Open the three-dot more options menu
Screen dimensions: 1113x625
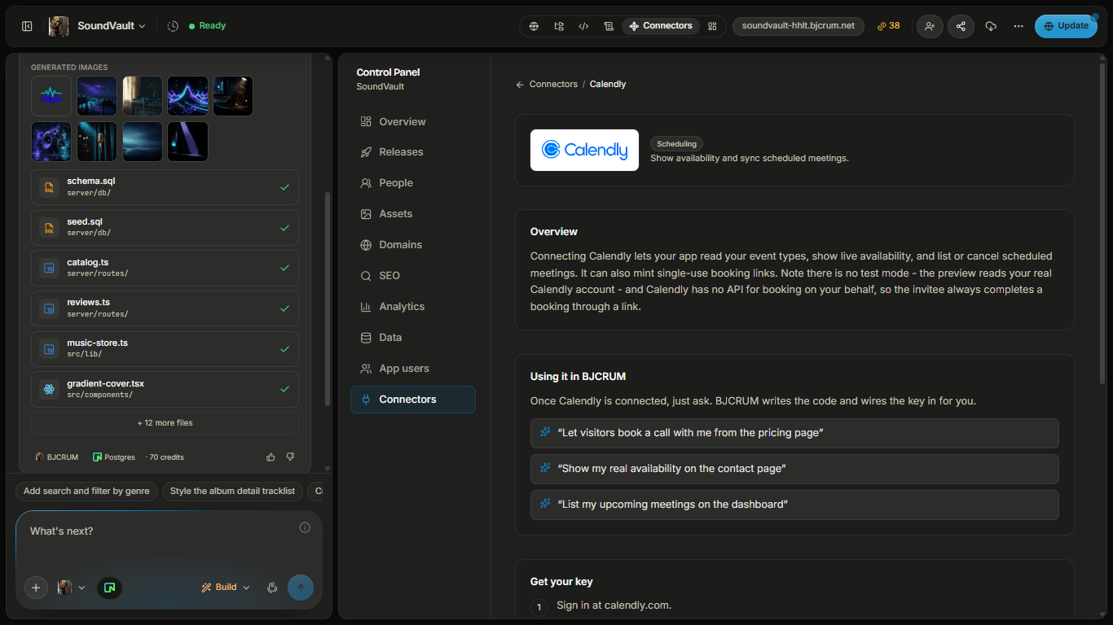(1018, 26)
